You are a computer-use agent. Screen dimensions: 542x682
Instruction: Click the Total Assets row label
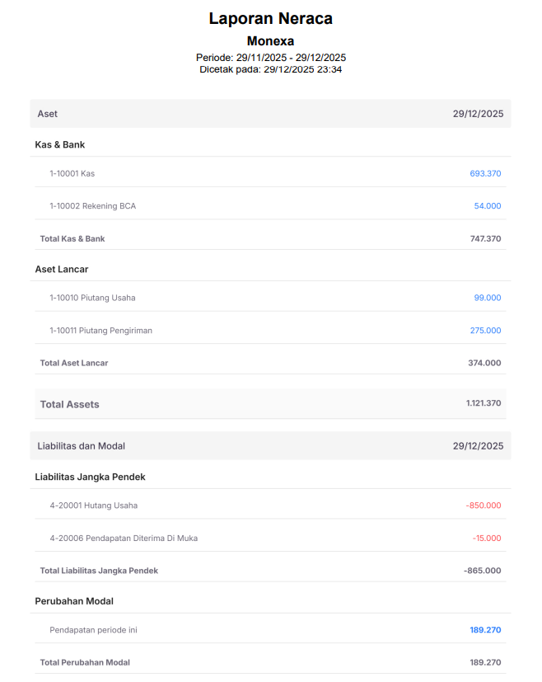coord(69,405)
